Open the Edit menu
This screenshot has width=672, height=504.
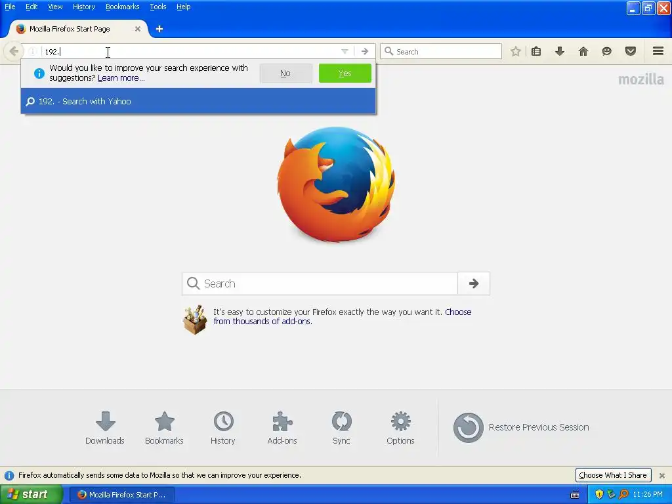tap(31, 7)
